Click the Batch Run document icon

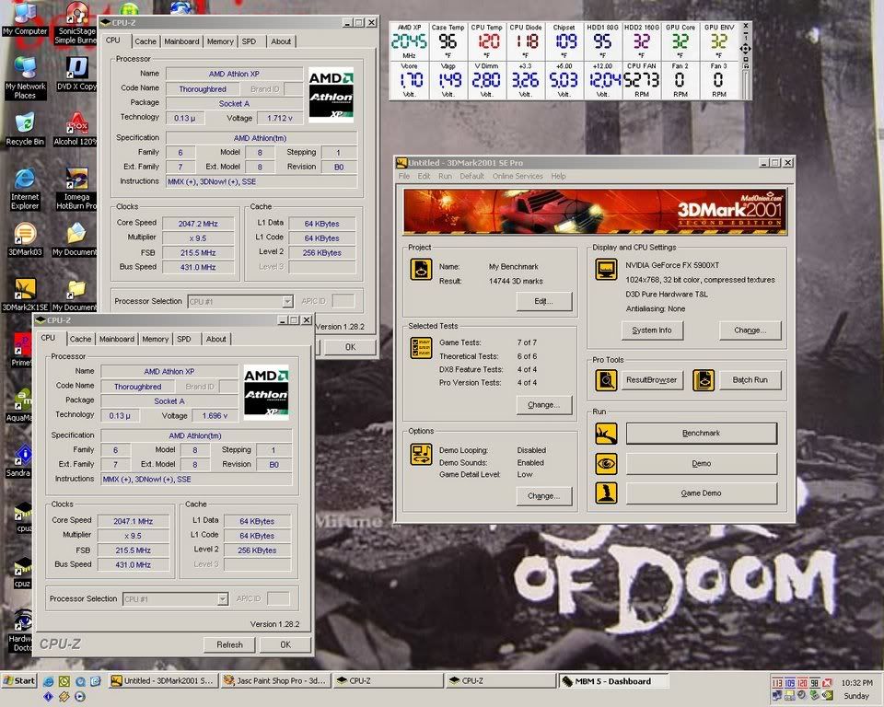[703, 380]
